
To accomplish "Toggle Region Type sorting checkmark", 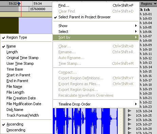I will [26, 37].
